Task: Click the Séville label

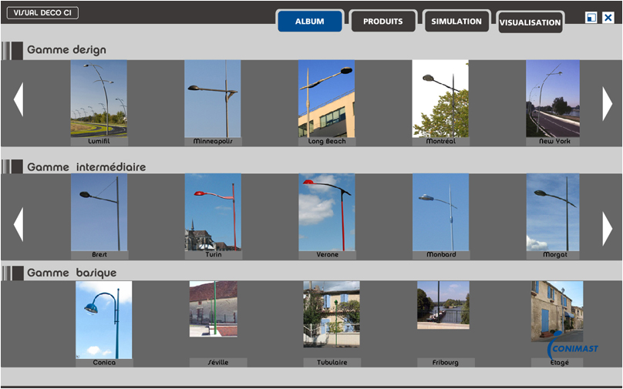Action: [218, 362]
